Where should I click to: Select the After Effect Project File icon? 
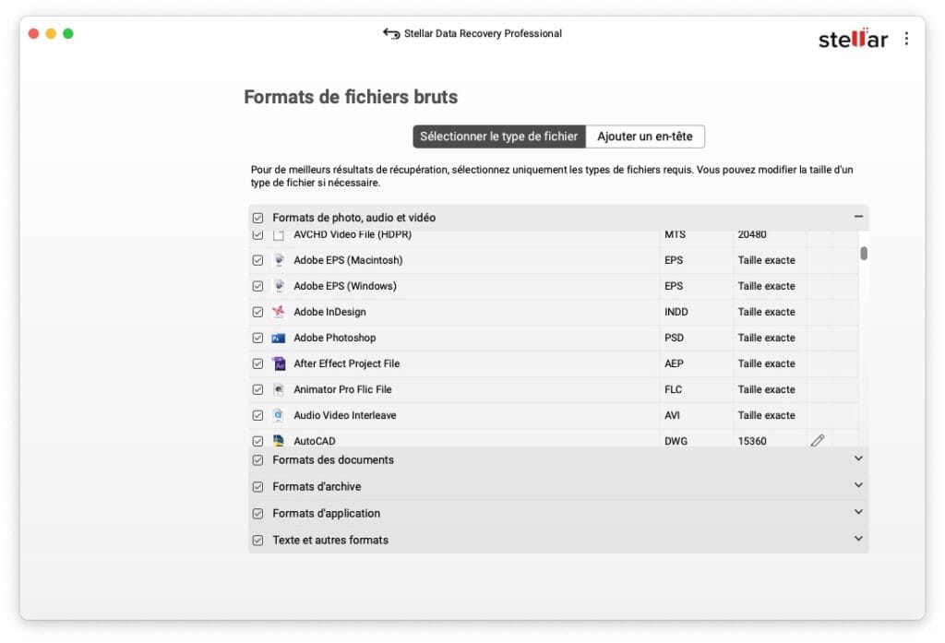(x=279, y=363)
